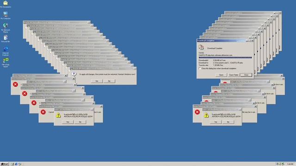Screen dimensions: 296x166
Task: Click the download progress bar
Action: point(225,58)
